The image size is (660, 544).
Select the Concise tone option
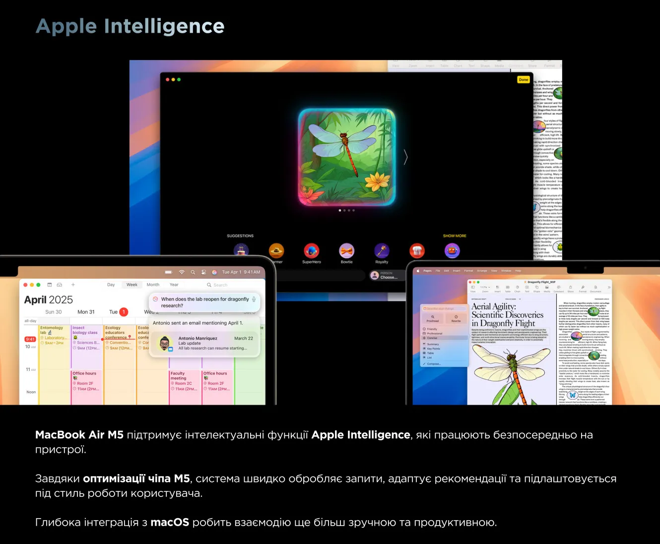click(x=432, y=338)
